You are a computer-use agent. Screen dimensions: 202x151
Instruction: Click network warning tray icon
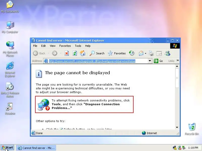tap(174, 148)
